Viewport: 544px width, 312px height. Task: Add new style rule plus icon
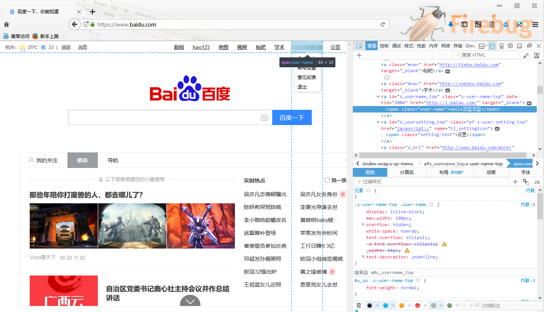coord(515,182)
